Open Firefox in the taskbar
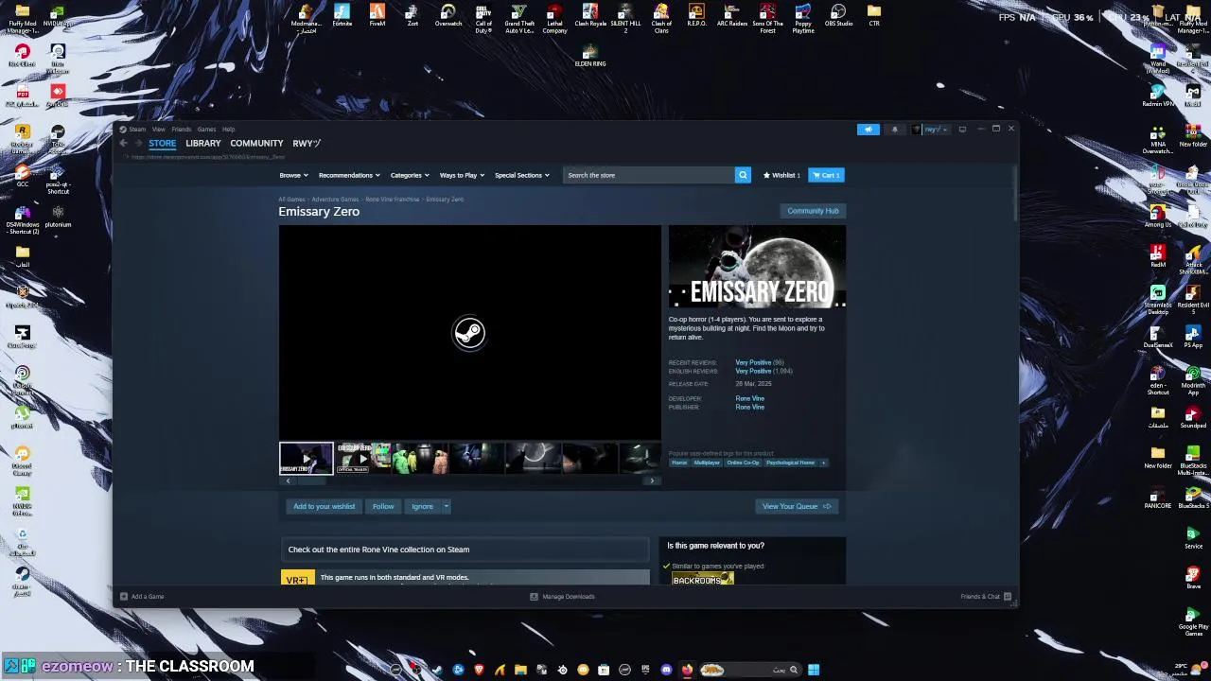The width and height of the screenshot is (1211, 681). click(x=687, y=670)
